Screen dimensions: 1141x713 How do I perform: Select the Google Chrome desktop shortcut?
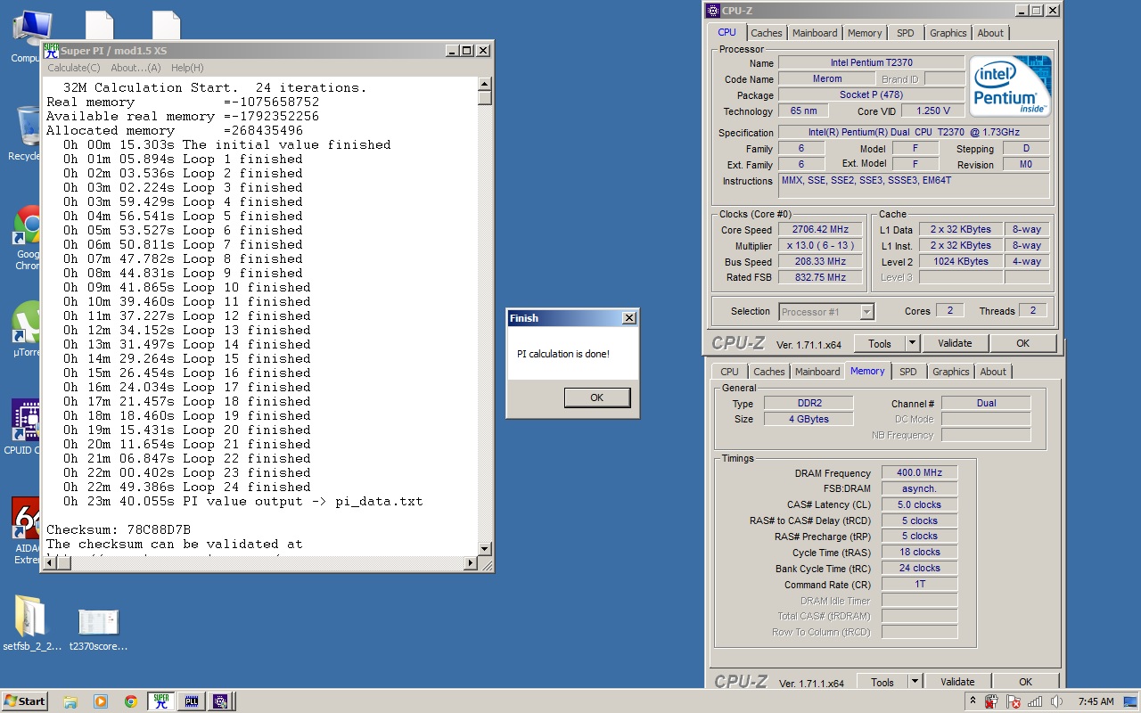coord(27,236)
